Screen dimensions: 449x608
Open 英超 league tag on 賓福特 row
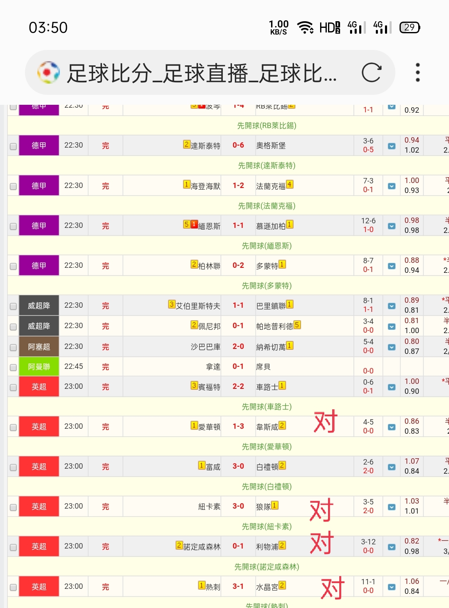tap(39, 386)
